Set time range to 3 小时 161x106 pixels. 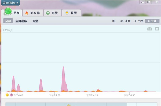point(139,21)
